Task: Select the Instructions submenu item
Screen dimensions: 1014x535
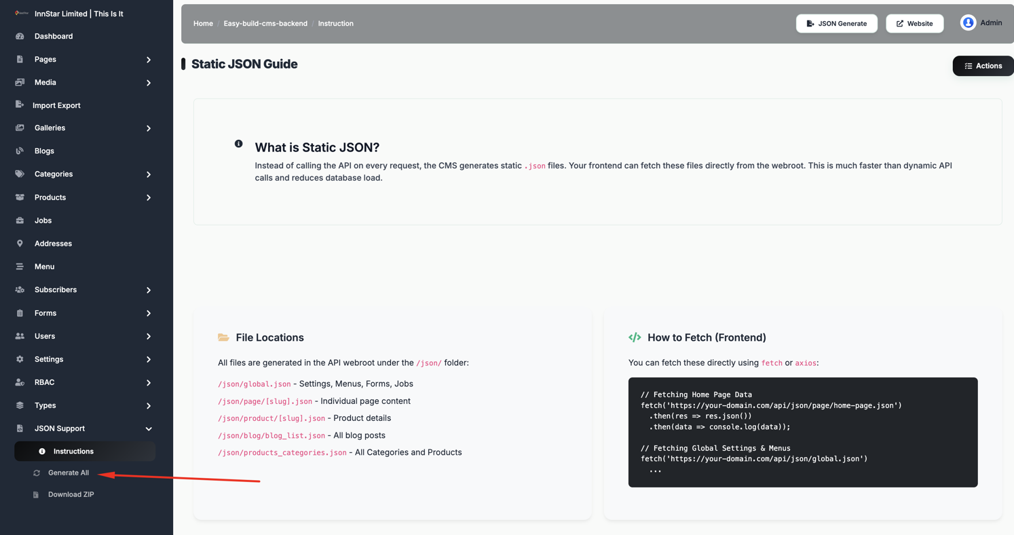Action: (x=85, y=451)
